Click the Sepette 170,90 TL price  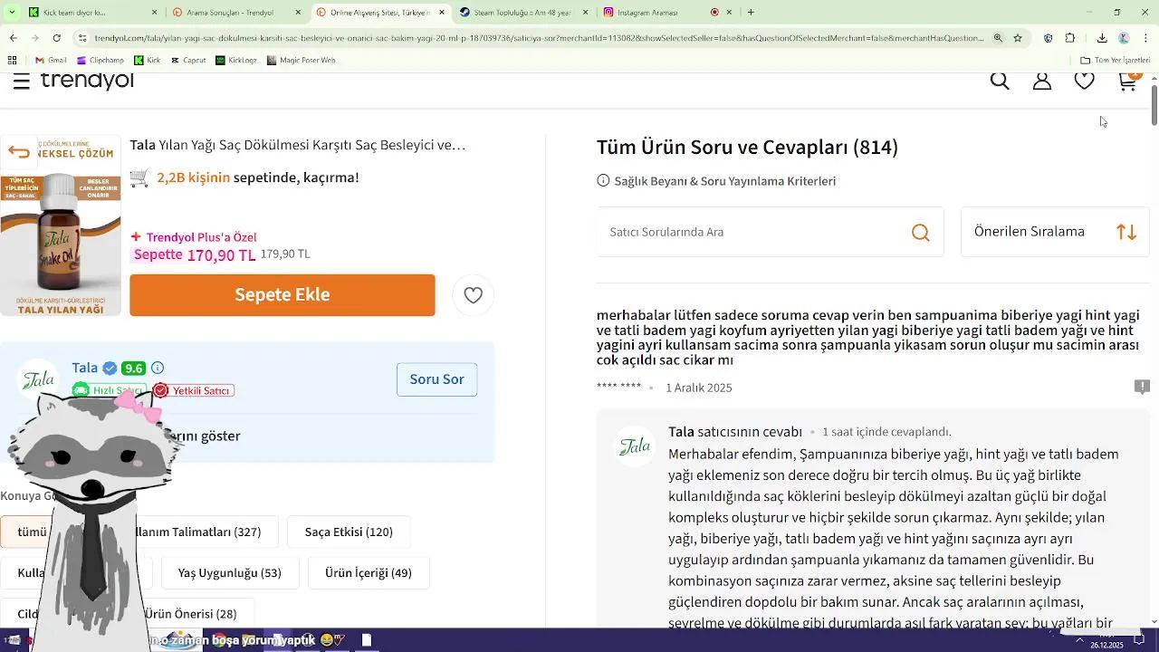click(x=194, y=255)
